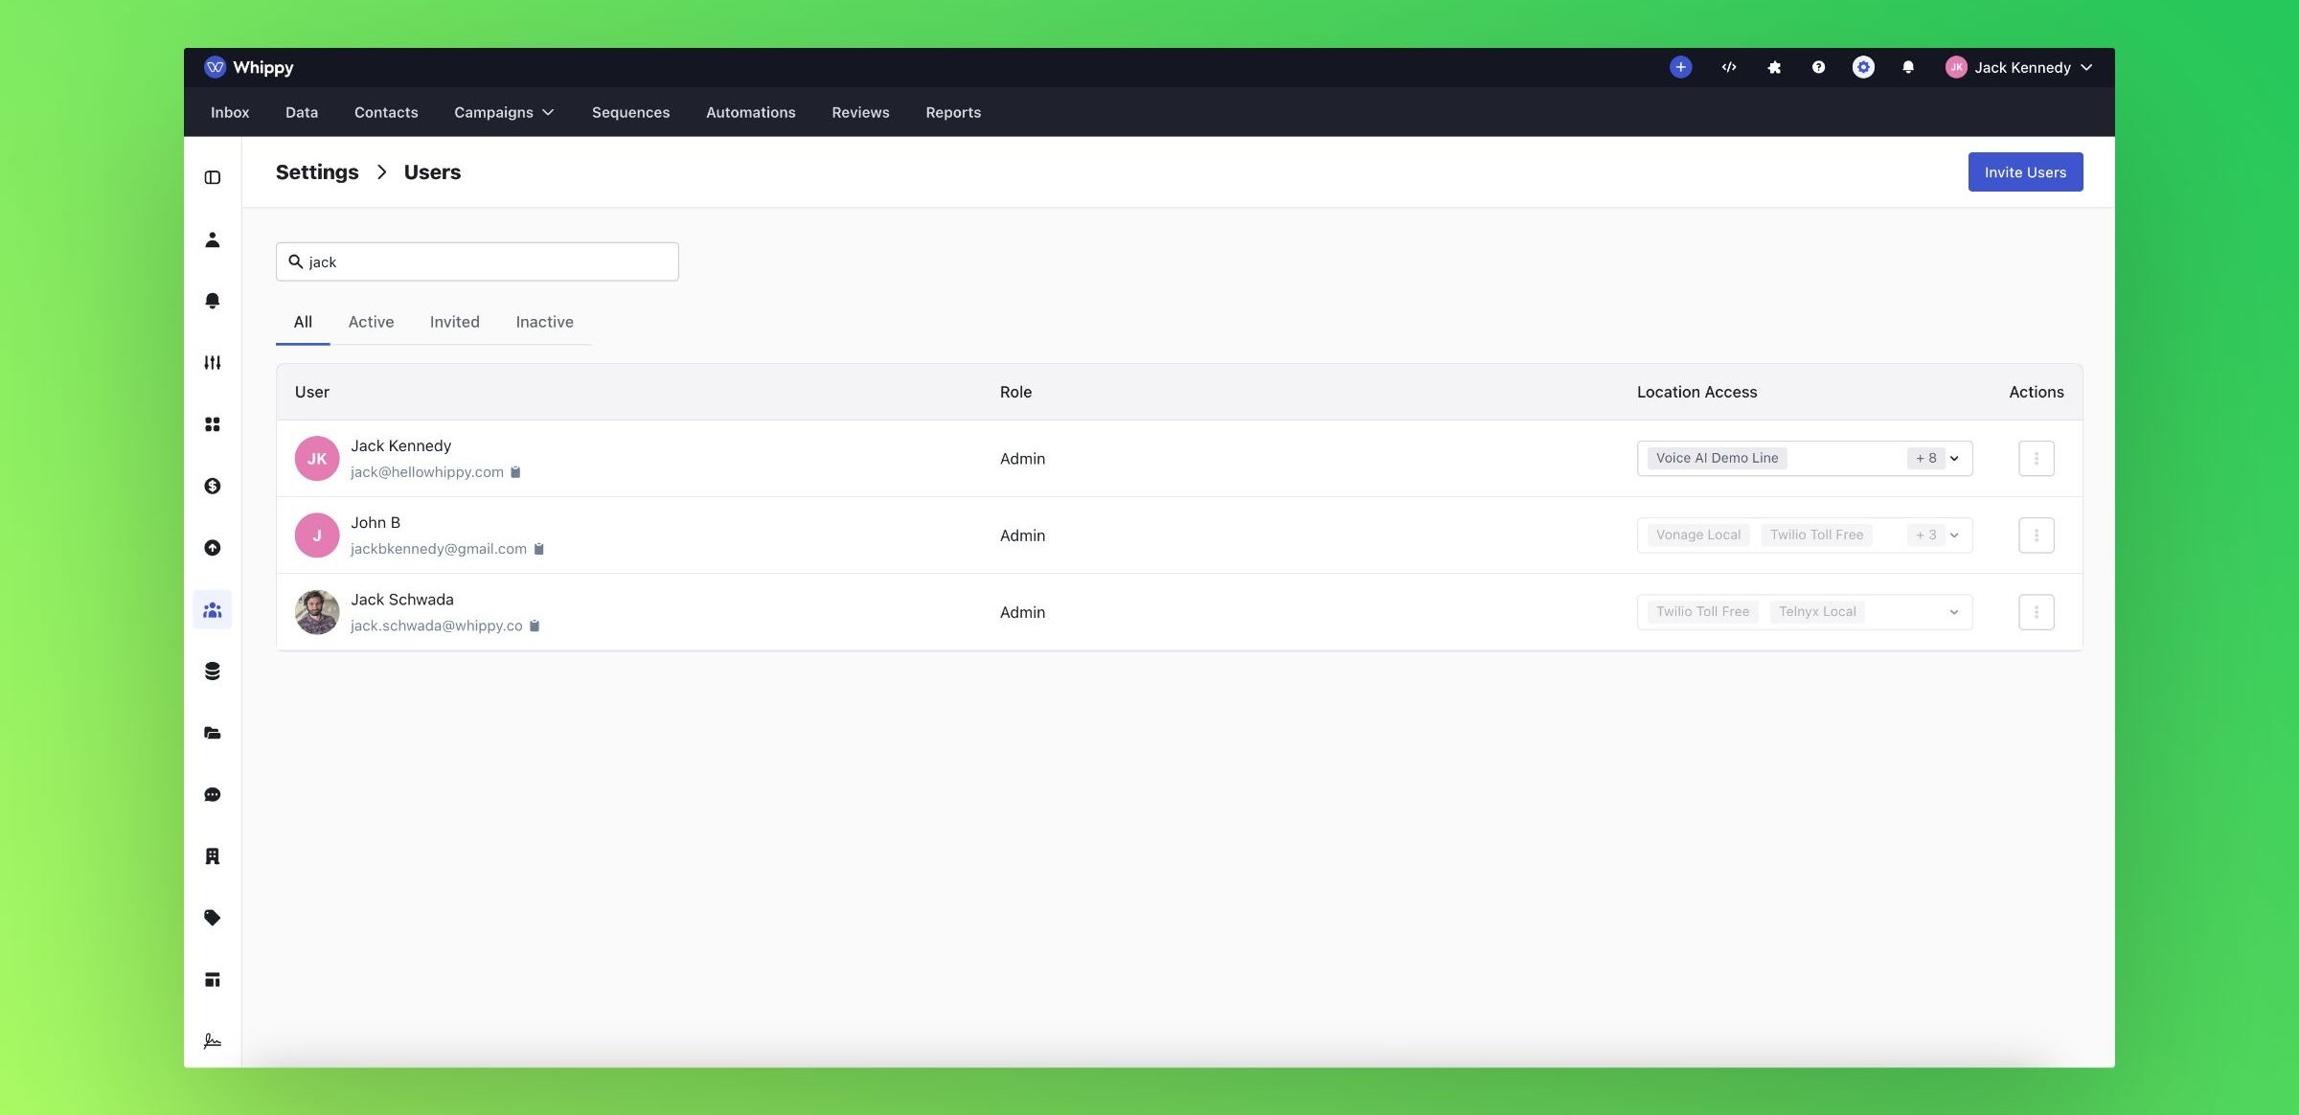Switch to Active users tab
Viewport: 2299px width, 1115px height.
tap(371, 321)
